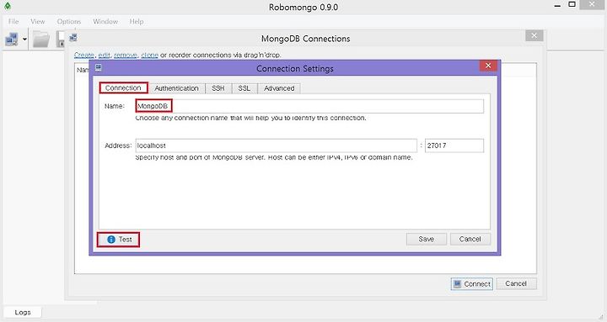Screen dimensions: 607x322
Task: Click Save in Connection Settings
Action: pyautogui.click(x=427, y=239)
